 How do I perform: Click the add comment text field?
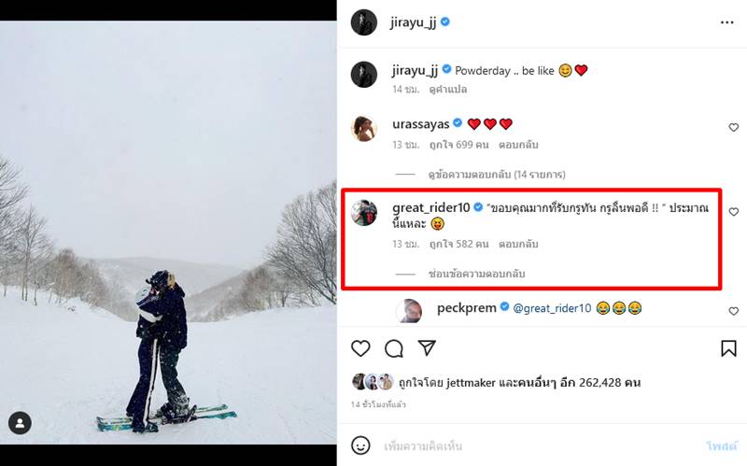coord(523,445)
